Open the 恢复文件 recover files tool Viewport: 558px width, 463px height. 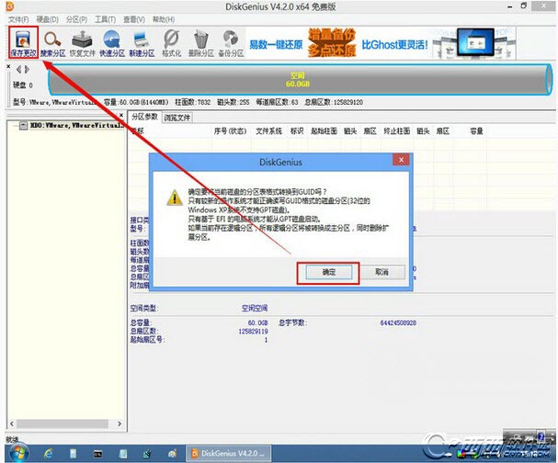click(x=82, y=42)
